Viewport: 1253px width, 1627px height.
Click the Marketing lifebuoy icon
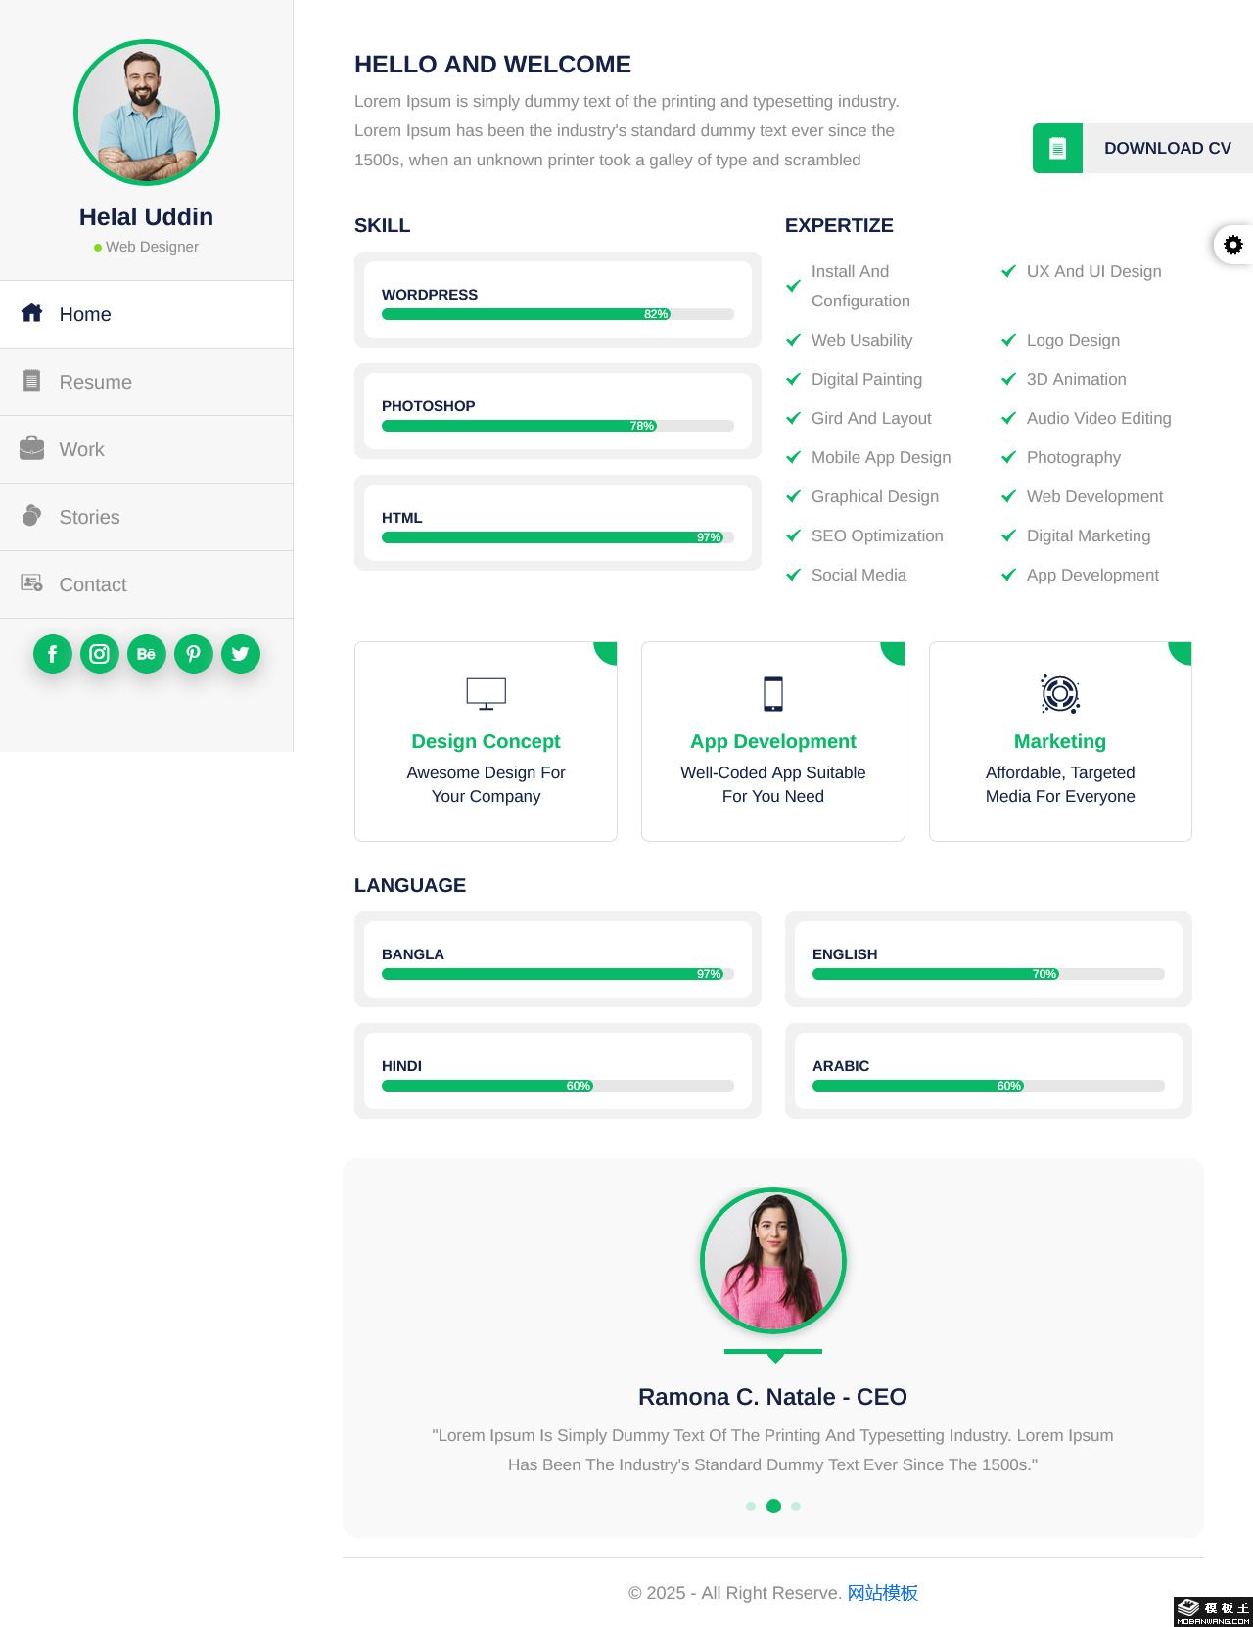coord(1060,694)
